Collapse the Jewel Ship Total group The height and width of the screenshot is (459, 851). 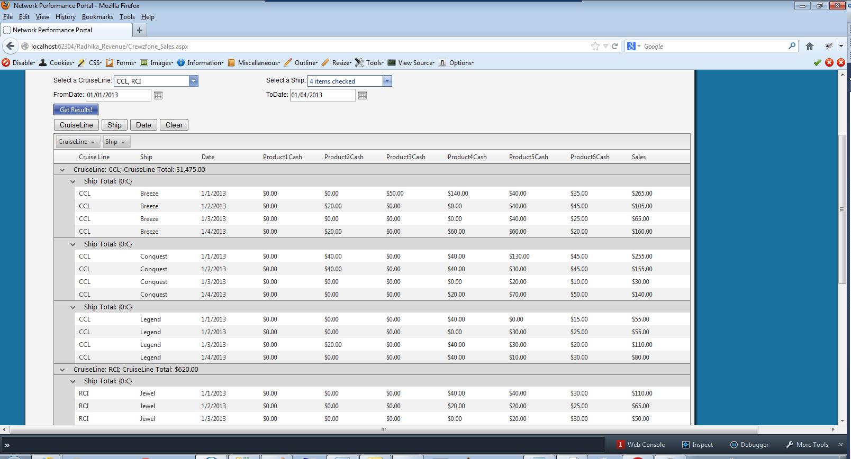pos(73,381)
